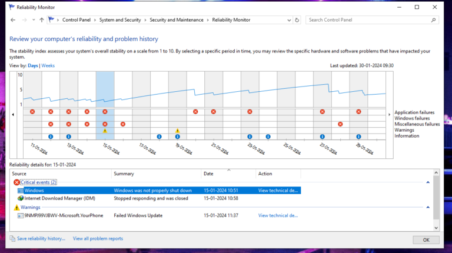This screenshot has width=452, height=253.
Task: Select application failure icon on 13-01-2024
Action: pyautogui.click(x=69, y=112)
